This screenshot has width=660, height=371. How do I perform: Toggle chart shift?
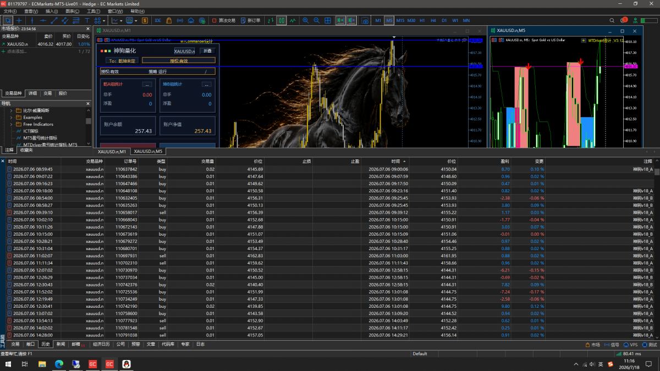[351, 20]
